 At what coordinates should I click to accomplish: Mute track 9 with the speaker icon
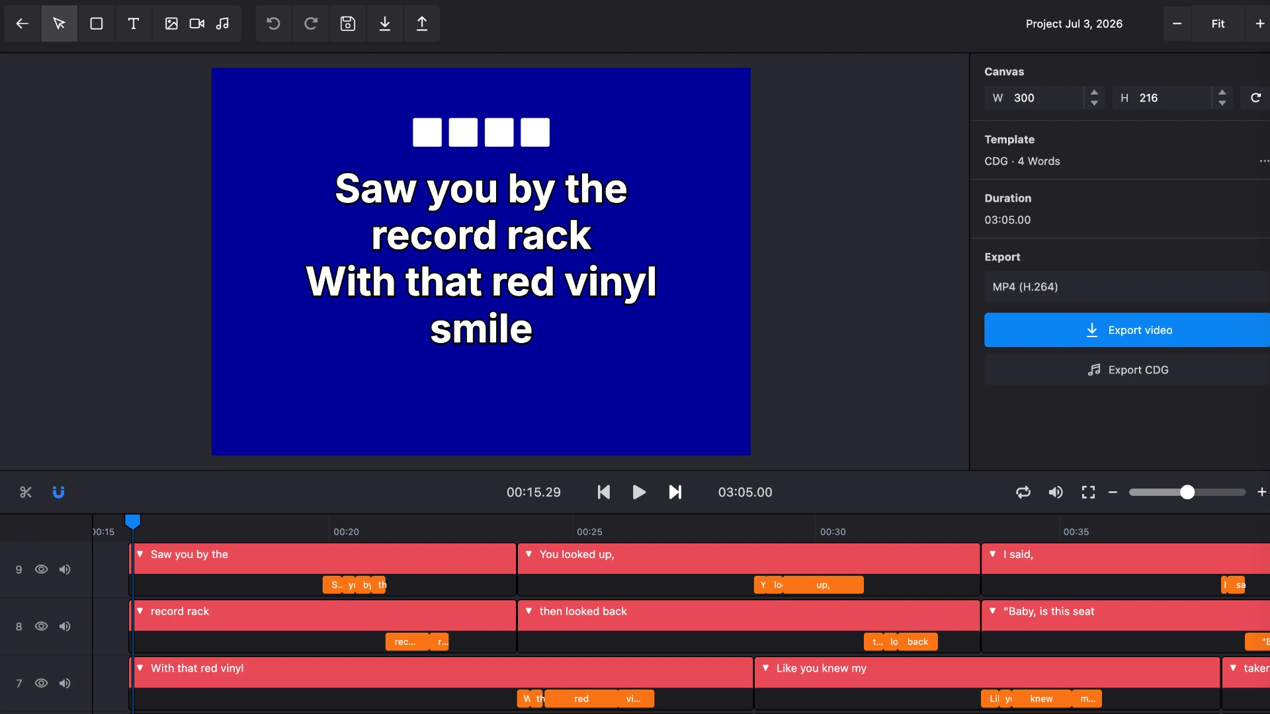click(x=65, y=569)
